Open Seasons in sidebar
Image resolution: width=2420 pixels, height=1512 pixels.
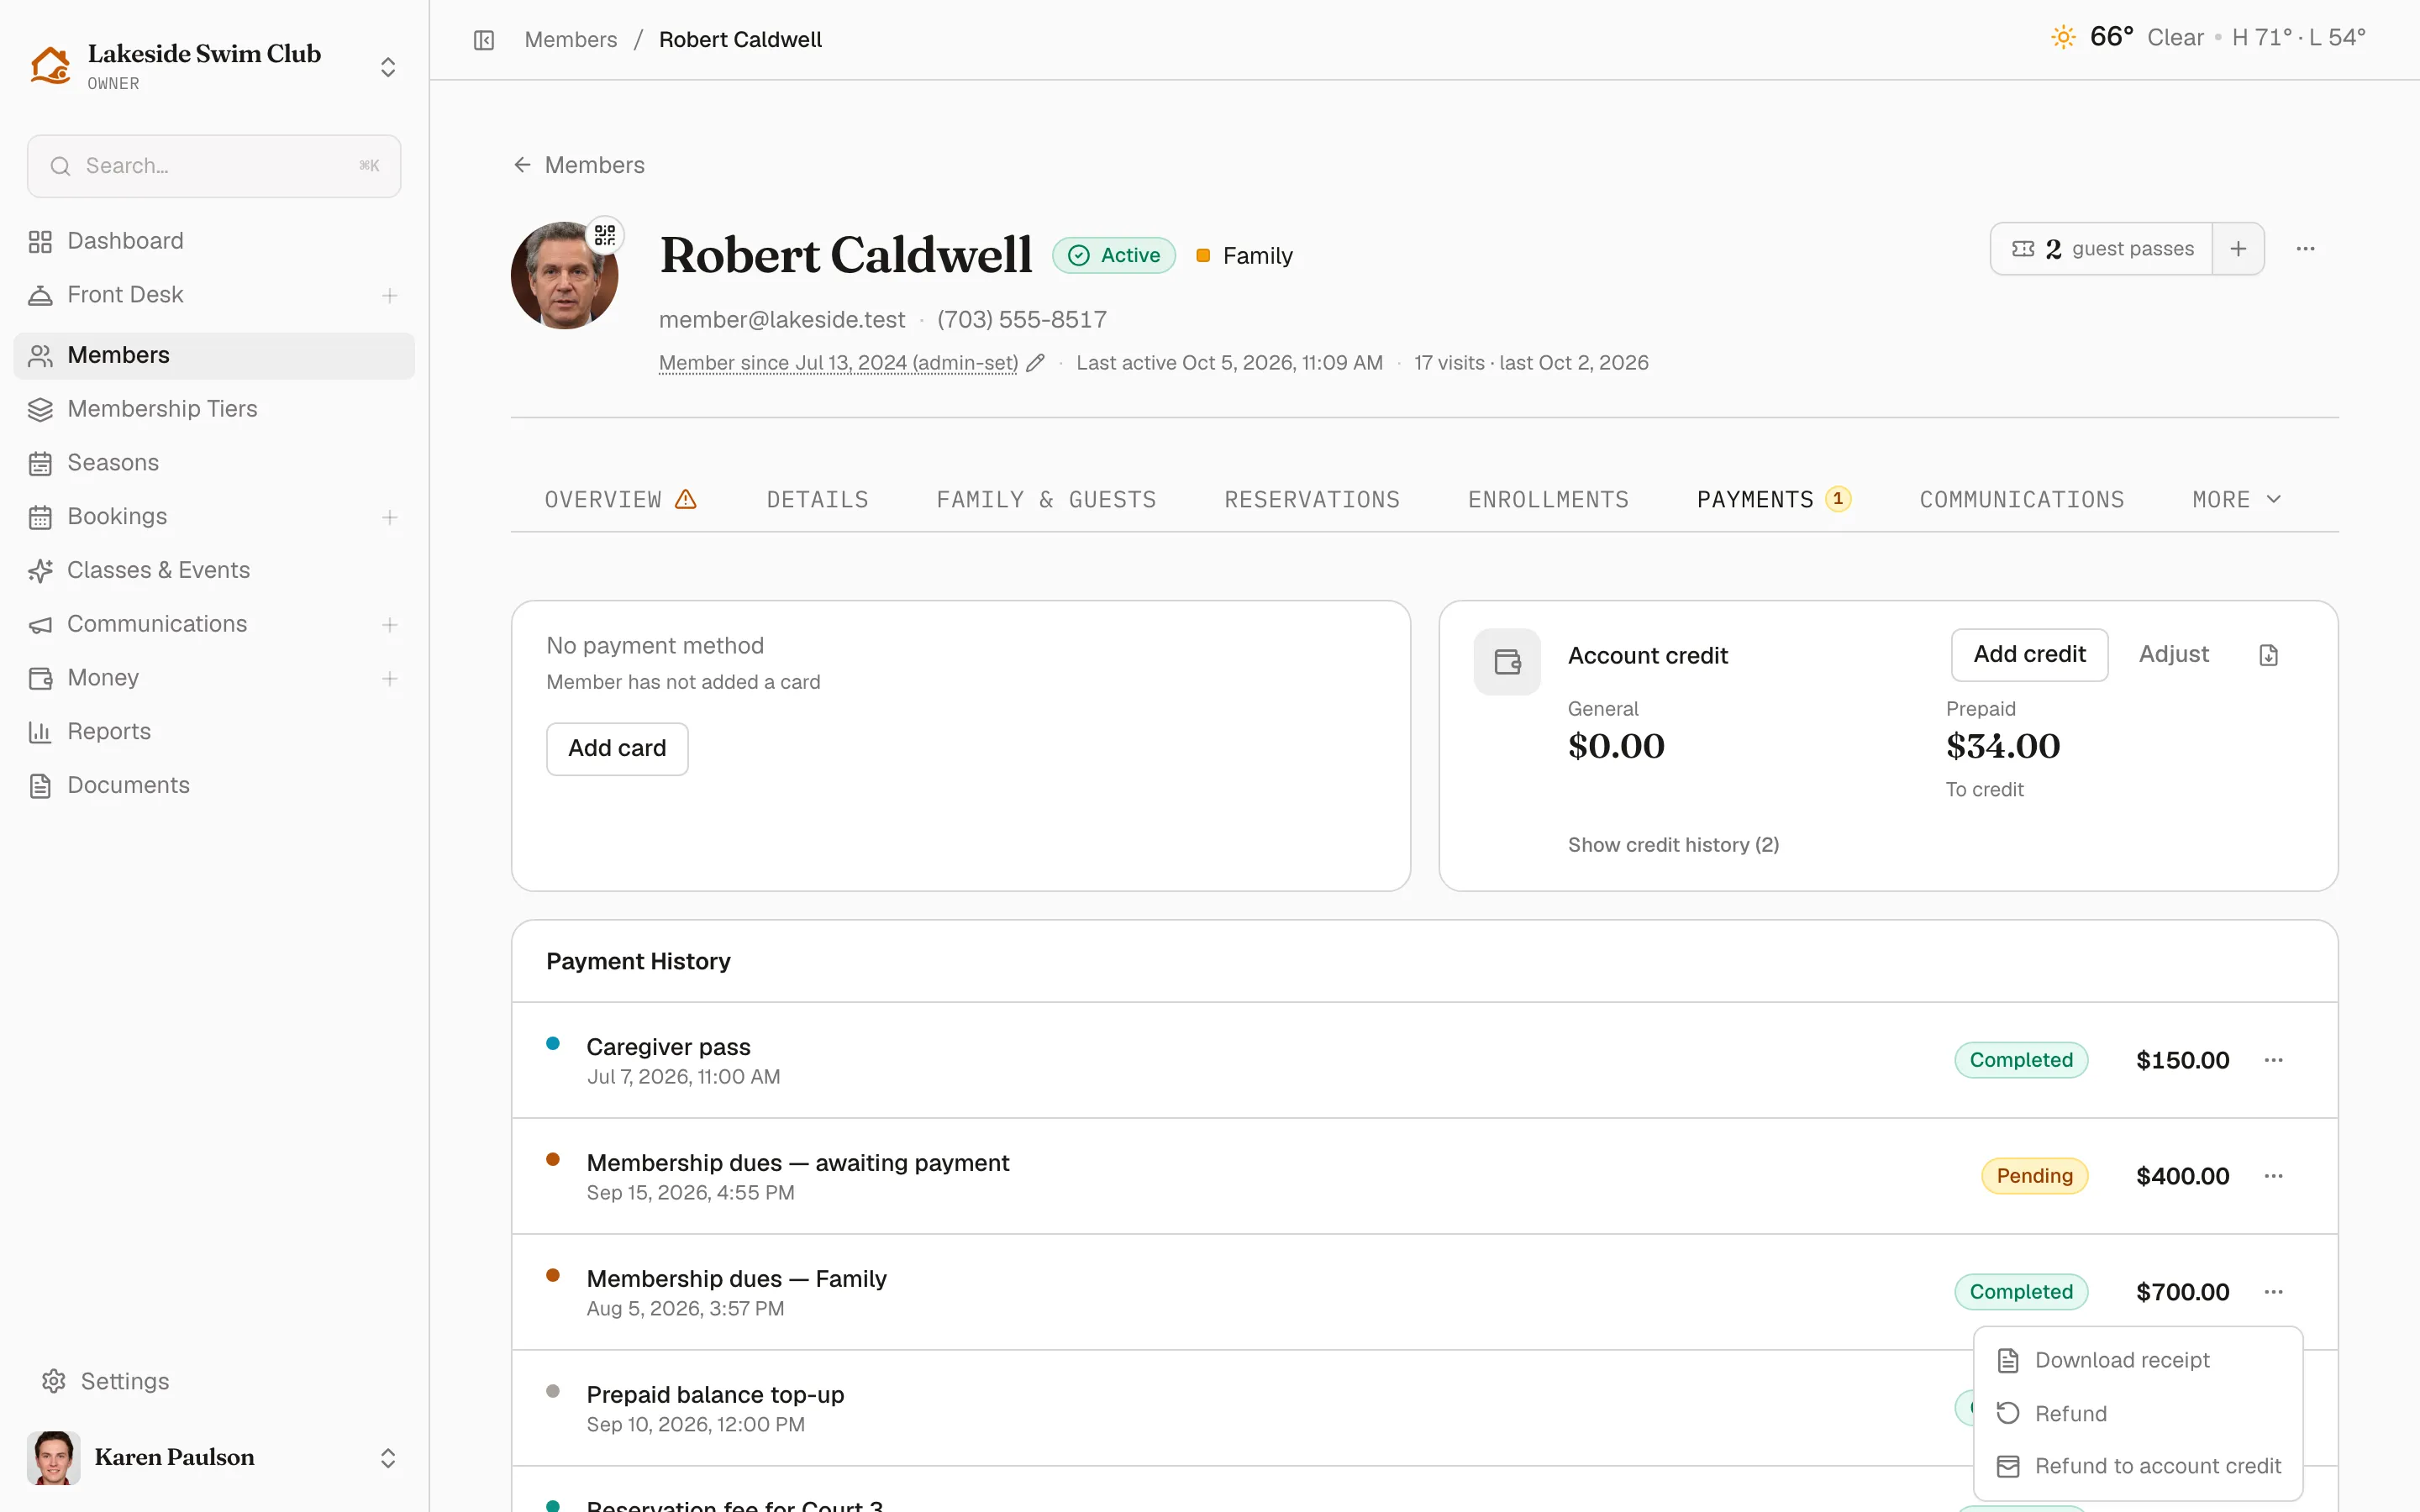point(214,463)
